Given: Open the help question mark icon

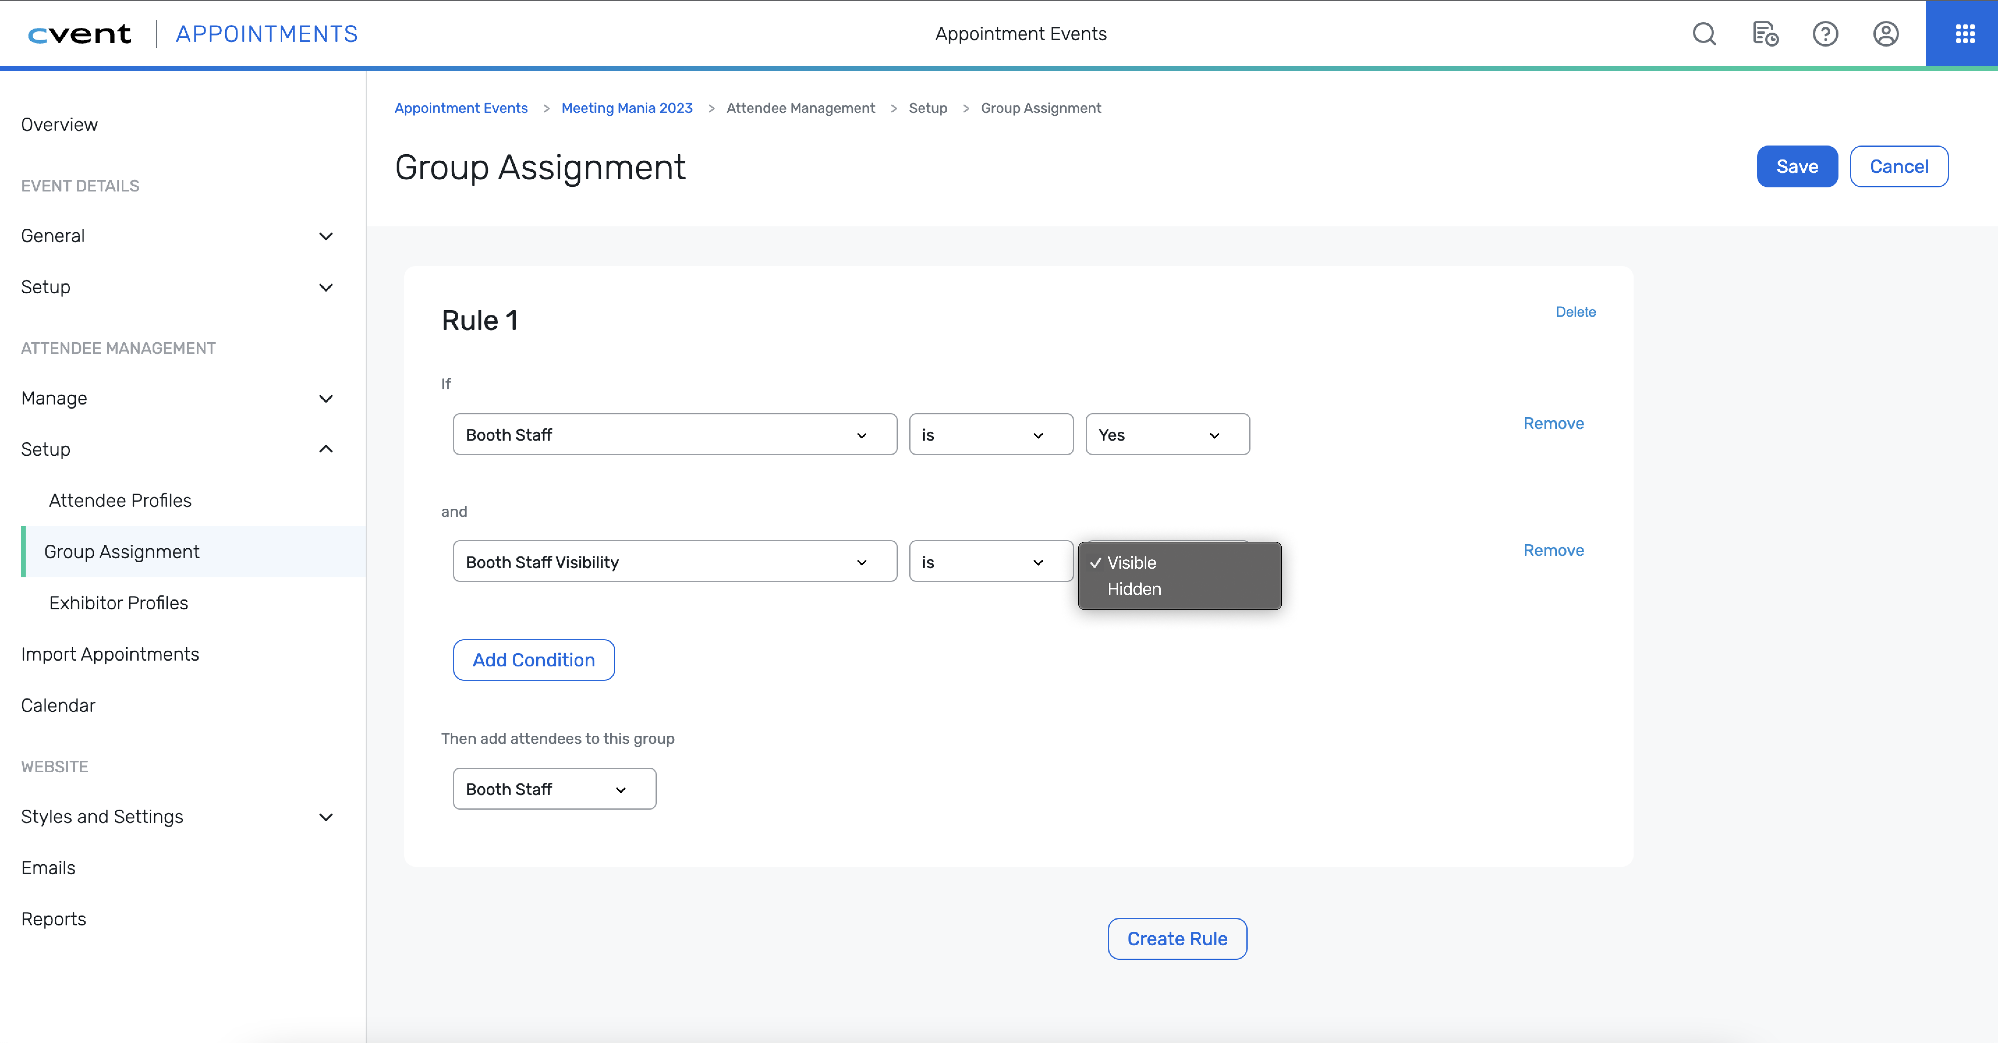Looking at the screenshot, I should (1825, 34).
